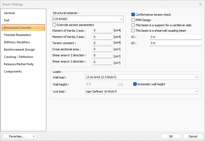Screen dimensions: 205x141
Task: Check the shearwall coupling beam option
Action: coord(133,31)
